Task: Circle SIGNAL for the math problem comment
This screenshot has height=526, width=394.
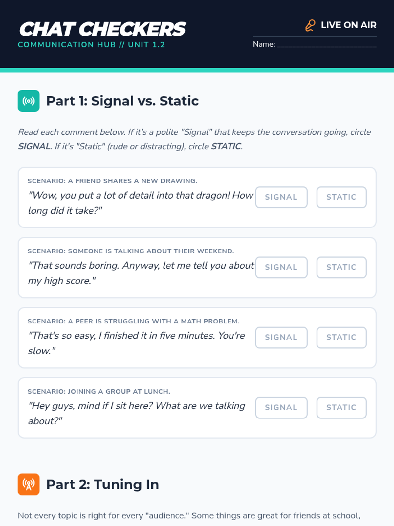Action: pyautogui.click(x=281, y=337)
